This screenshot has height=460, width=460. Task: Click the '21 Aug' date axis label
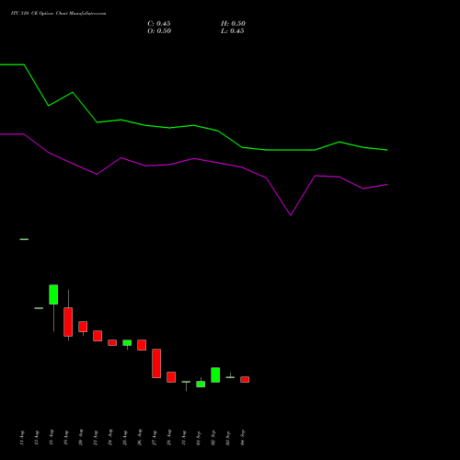tap(96, 438)
